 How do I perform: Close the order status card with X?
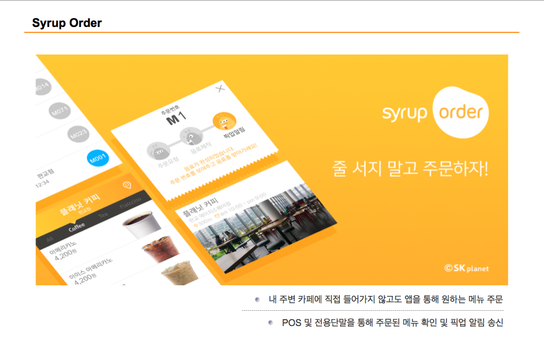pyautogui.click(x=220, y=89)
